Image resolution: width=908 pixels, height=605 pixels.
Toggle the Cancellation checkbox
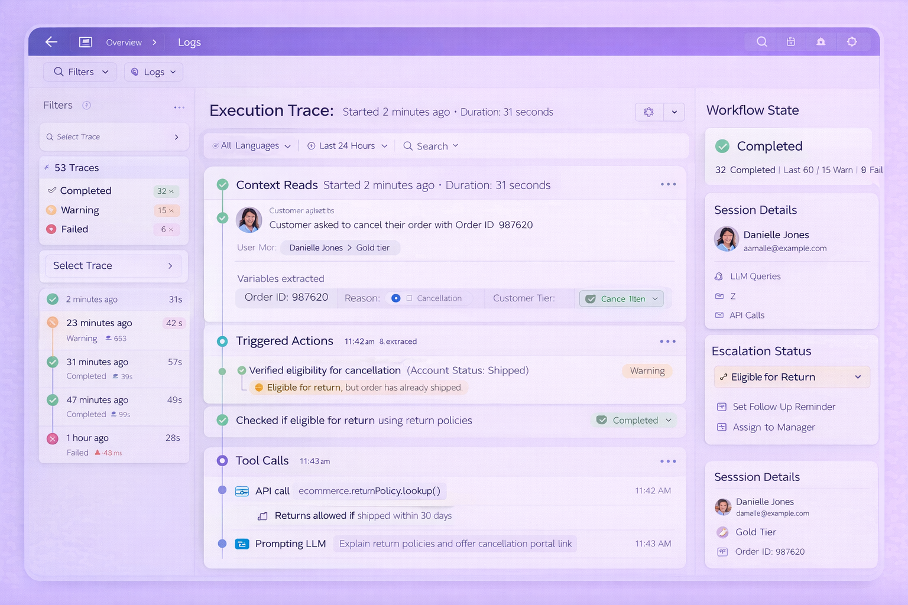point(409,298)
